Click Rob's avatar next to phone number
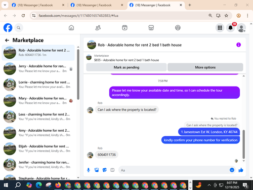 point(90,155)
